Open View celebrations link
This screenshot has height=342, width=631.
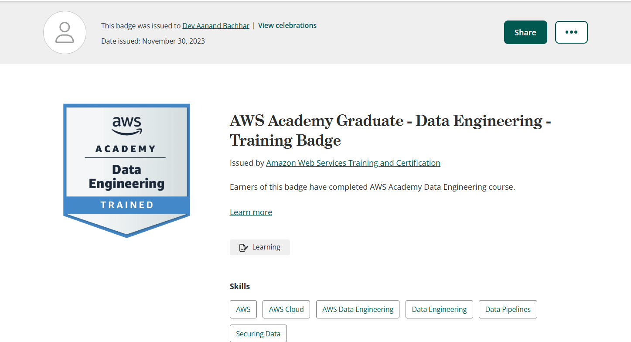[287, 25]
